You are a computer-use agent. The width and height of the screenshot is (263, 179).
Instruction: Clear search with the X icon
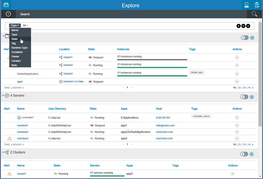pos(248,26)
